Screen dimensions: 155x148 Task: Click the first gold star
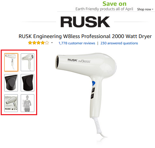point(30,43)
